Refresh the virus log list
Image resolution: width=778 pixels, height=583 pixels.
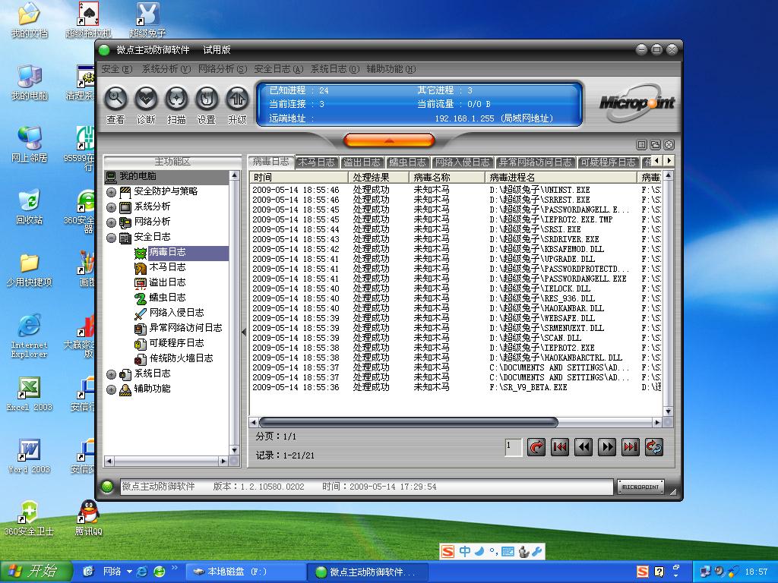coord(654,447)
